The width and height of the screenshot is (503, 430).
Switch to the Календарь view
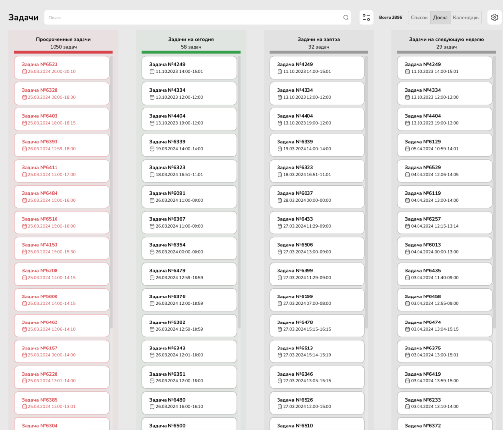point(466,18)
